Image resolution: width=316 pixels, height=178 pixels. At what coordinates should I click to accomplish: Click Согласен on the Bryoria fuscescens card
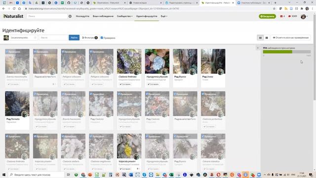(69, 127)
